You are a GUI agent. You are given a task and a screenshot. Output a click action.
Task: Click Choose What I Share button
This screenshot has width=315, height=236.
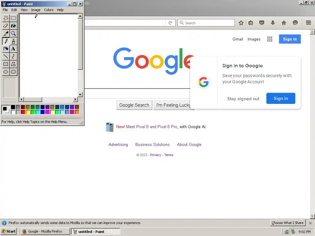[288, 223]
